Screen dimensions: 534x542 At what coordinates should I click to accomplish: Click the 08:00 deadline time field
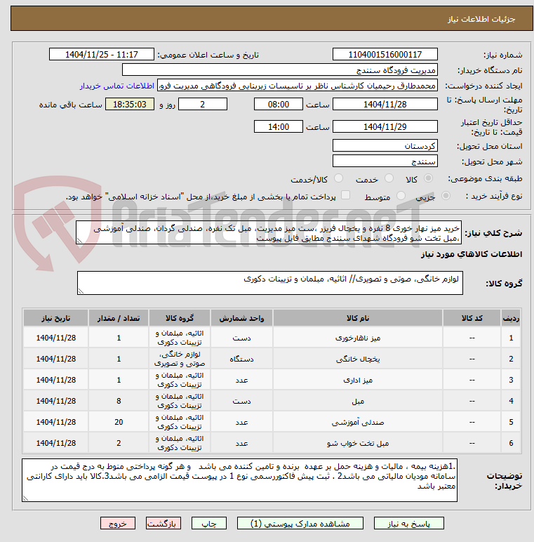279,104
